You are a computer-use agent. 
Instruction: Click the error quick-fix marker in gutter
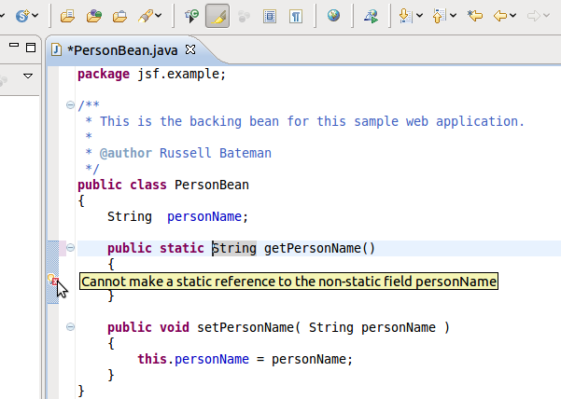pos(53,280)
